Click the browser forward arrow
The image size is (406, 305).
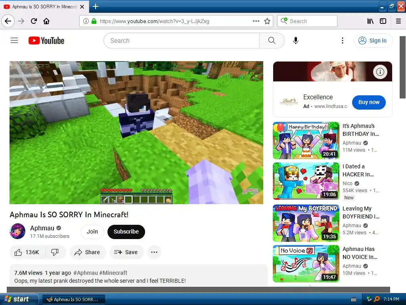[x=21, y=21]
